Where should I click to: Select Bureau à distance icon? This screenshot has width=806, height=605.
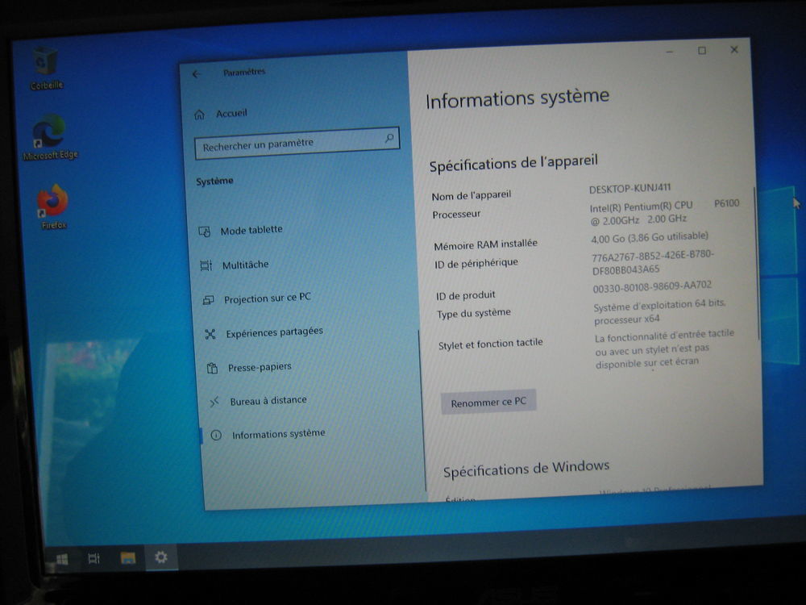(x=214, y=402)
